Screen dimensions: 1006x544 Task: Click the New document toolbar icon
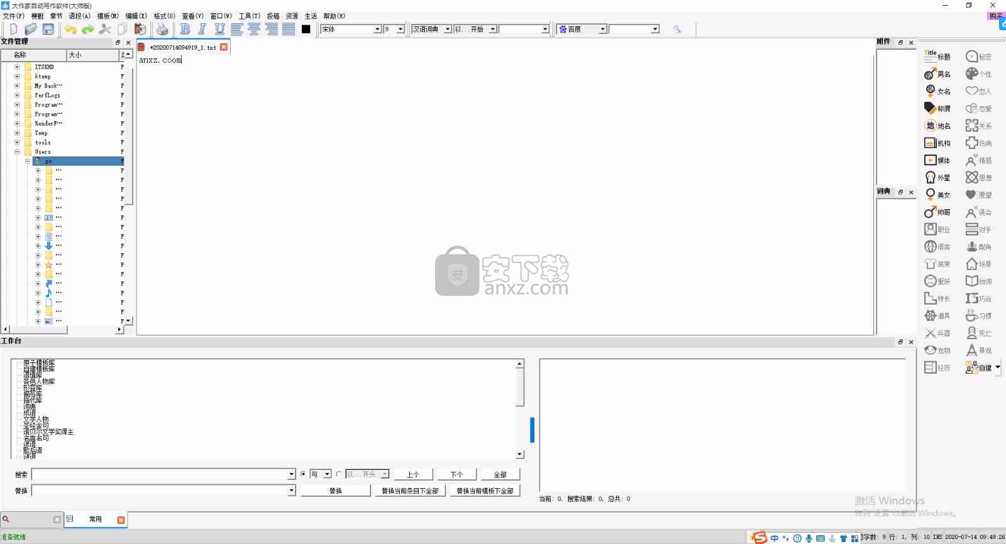click(x=13, y=29)
